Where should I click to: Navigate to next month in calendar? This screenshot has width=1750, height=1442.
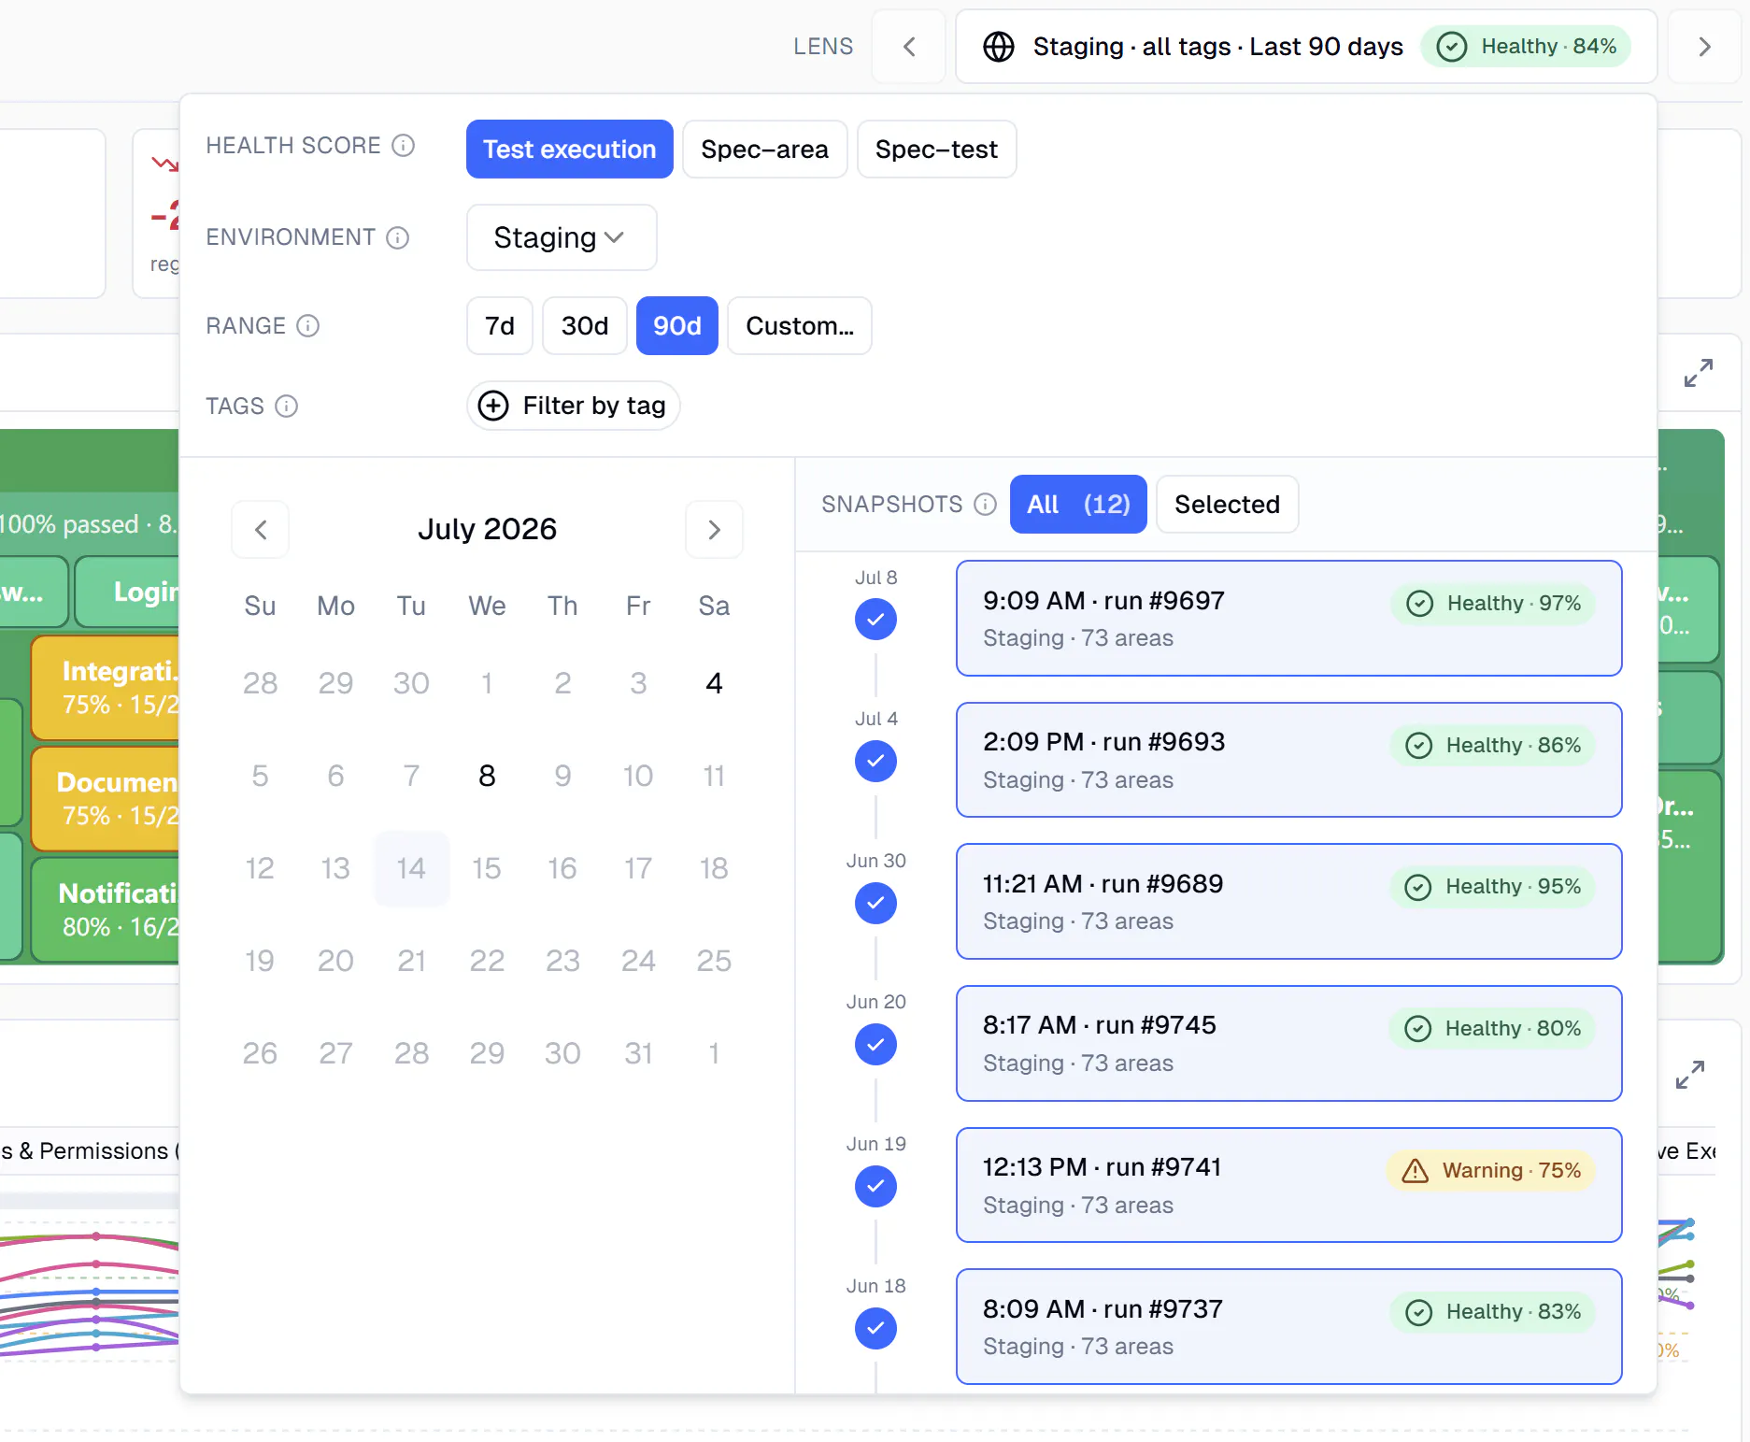(714, 530)
